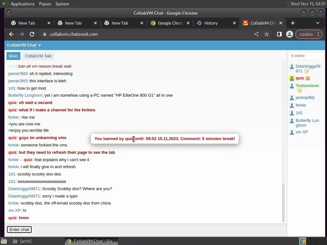Click vm XP name in 'hi' message
This screenshot has height=245, width=327.
pyautogui.click(x=14, y=211)
